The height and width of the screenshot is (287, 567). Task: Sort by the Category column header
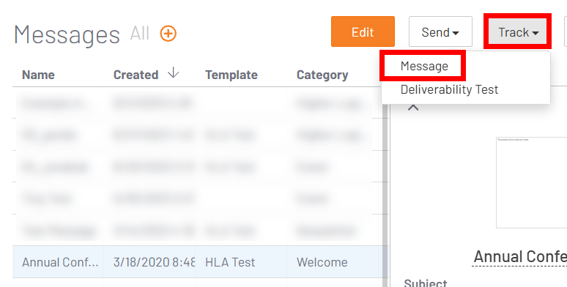[322, 75]
